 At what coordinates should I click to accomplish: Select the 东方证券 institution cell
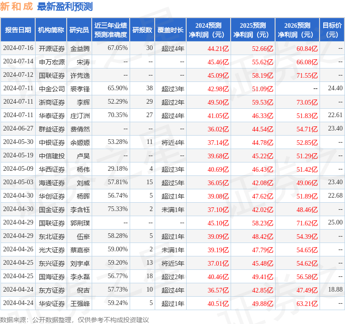(52, 290)
